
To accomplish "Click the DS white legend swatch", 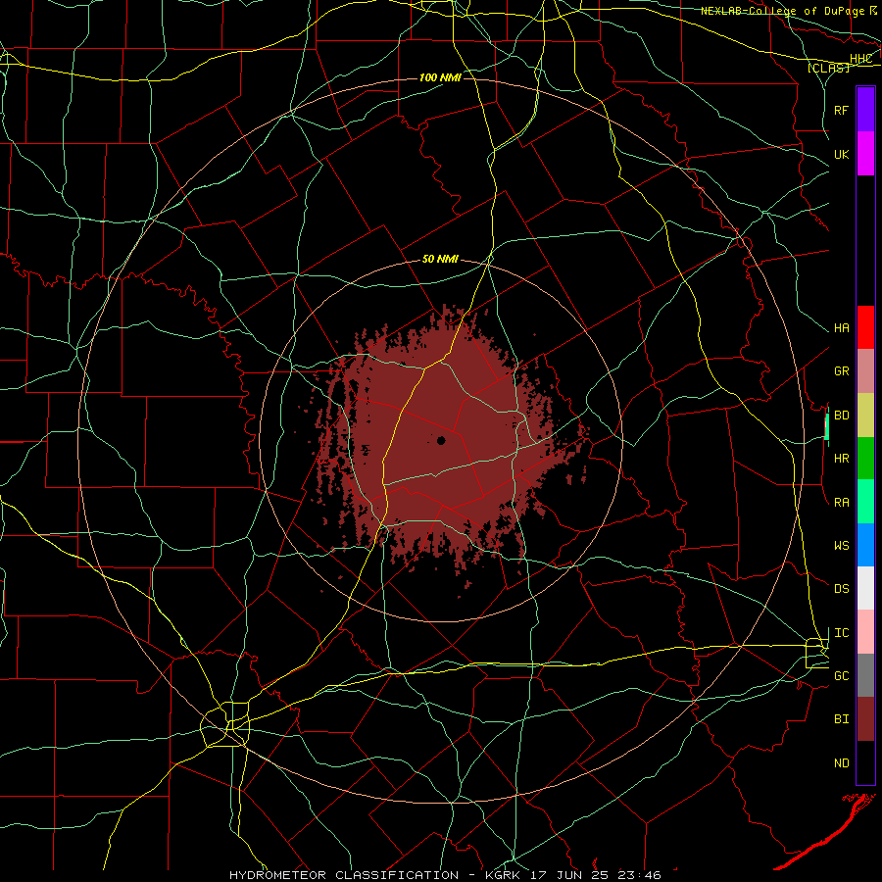I will click(865, 588).
